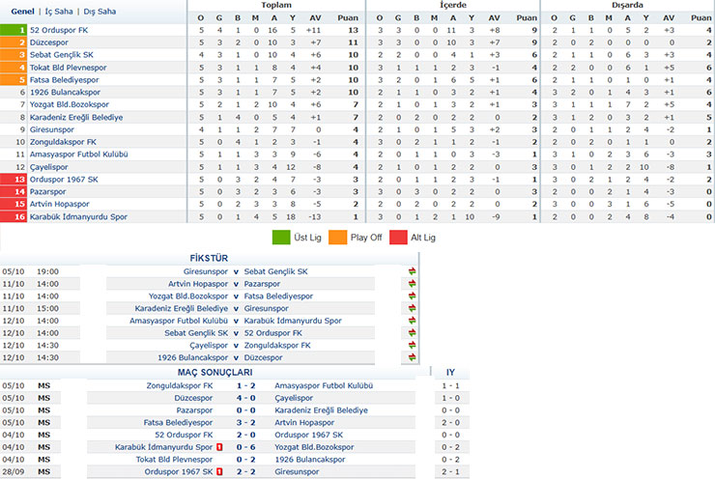Click the comparison icon for Amasyaspor v Karabük Idmanyurdu

click(x=413, y=320)
